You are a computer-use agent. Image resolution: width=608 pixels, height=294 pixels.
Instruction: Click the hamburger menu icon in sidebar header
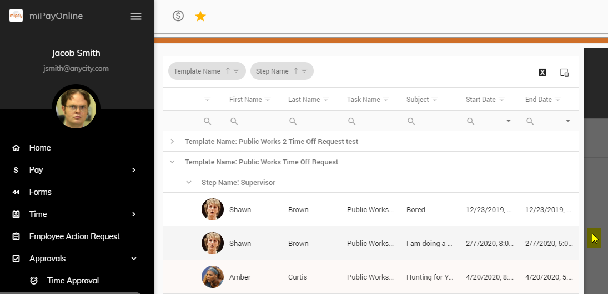(x=136, y=16)
